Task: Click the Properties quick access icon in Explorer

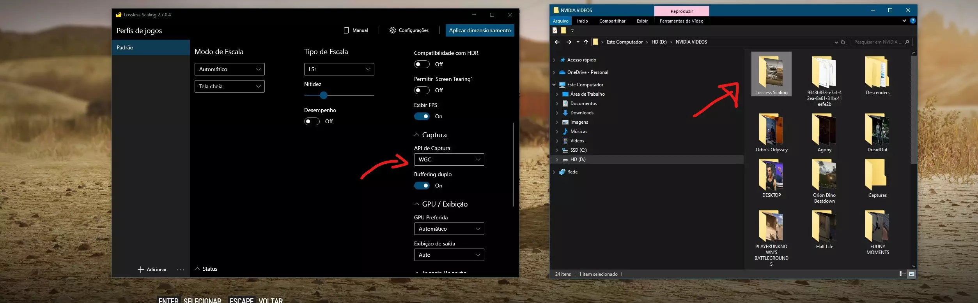Action: click(x=555, y=30)
